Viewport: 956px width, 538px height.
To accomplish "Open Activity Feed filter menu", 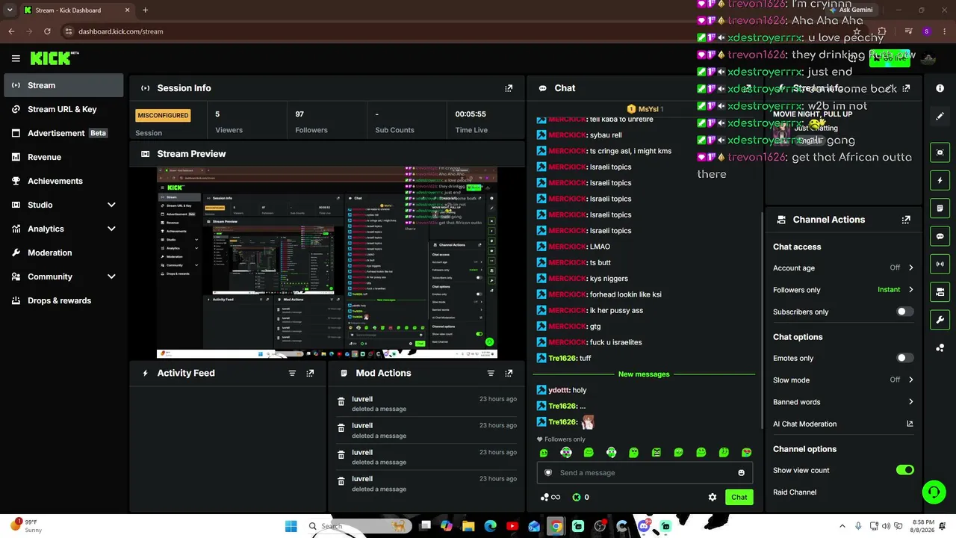I will (292, 373).
